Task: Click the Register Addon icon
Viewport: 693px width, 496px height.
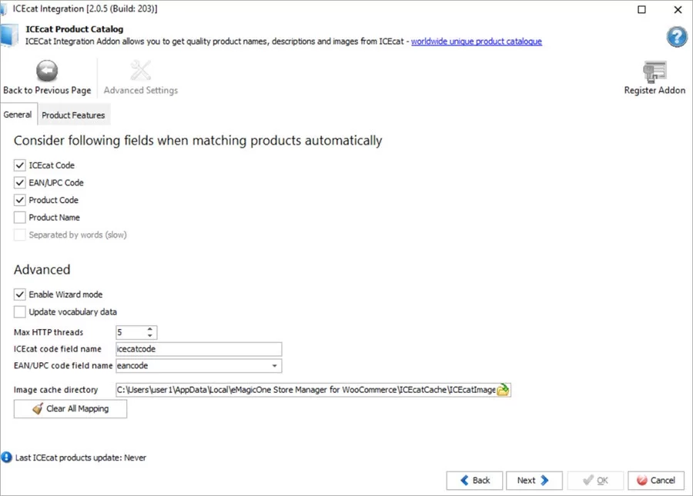Action: [654, 70]
